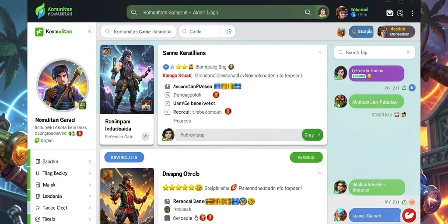The width and height of the screenshot is (448, 224).
Task: Click the Nomulitan Garad profile name
Action: [55, 120]
